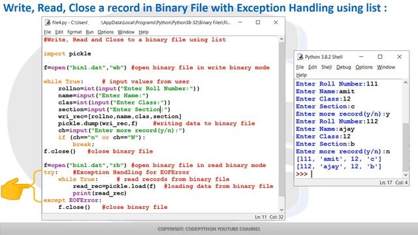
Task: Open Options menu in file4.py editor
Action: (106, 32)
